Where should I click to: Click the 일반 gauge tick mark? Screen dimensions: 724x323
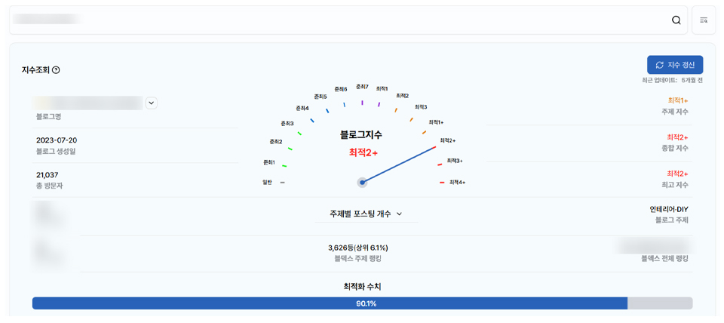[283, 182]
